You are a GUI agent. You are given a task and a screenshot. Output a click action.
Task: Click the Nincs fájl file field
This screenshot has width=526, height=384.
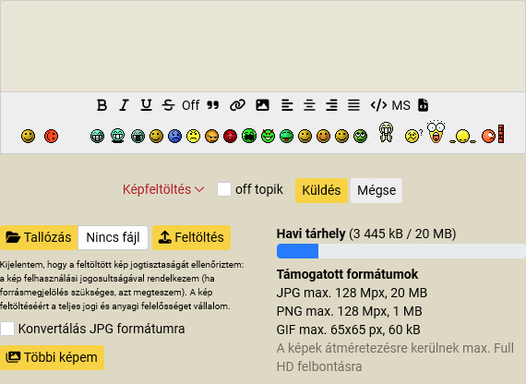(114, 237)
